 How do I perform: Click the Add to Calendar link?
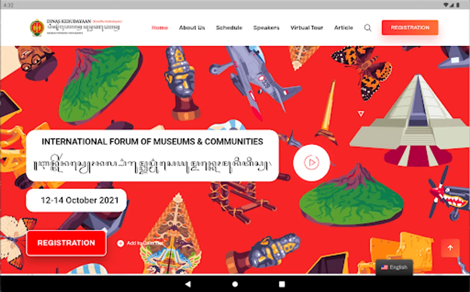[x=145, y=243]
